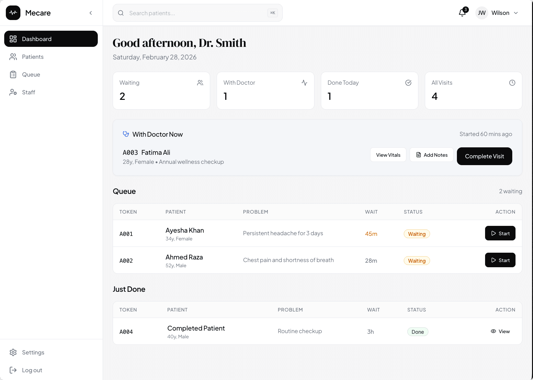The image size is (533, 380).
Task: Click the Fatima Ali patient name
Action: click(156, 153)
